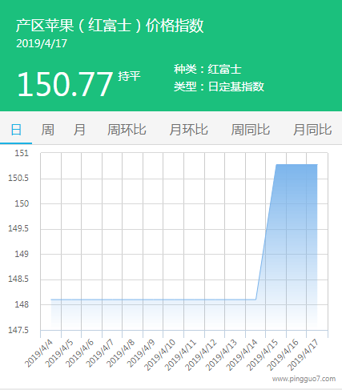Open the 月环比 tab
Viewport: 342px width, 390px height.
[188, 130]
